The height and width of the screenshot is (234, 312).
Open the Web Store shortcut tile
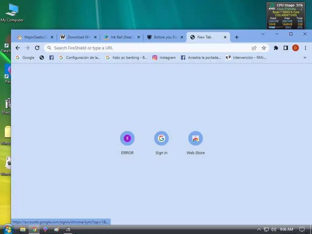(x=196, y=143)
